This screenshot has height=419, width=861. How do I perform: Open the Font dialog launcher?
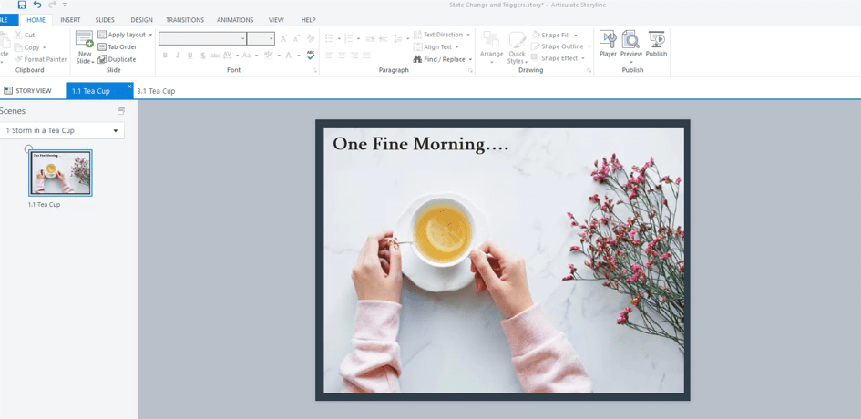[x=314, y=70]
